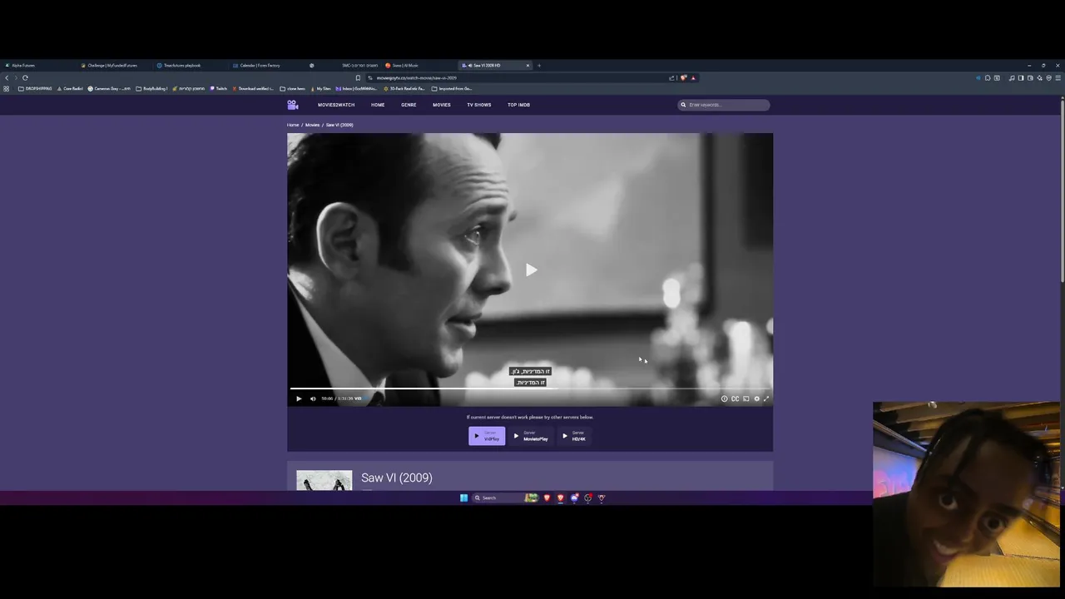The height and width of the screenshot is (599, 1065).
Task: Open the MOVIES2WATCH link in the site nav
Action: [x=336, y=105]
